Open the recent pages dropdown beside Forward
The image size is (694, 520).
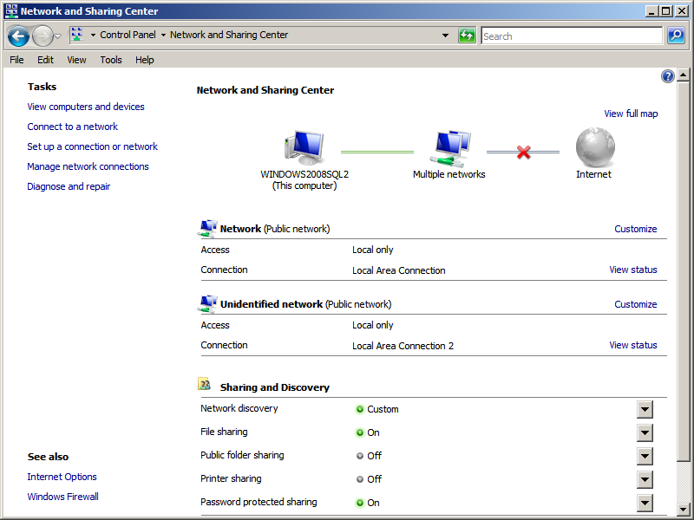coord(57,36)
